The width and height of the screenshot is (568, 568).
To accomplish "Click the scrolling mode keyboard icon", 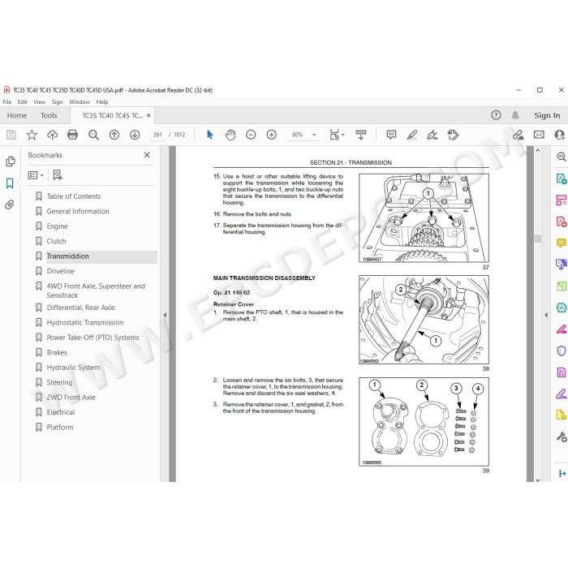I will coord(361,135).
